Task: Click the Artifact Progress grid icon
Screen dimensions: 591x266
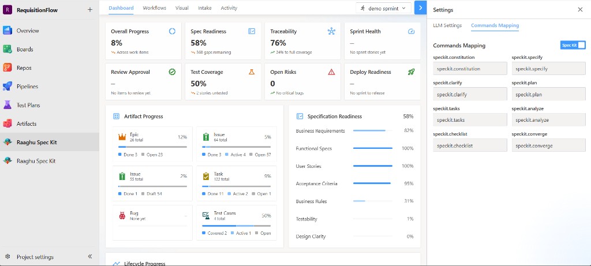Action: [x=117, y=117]
